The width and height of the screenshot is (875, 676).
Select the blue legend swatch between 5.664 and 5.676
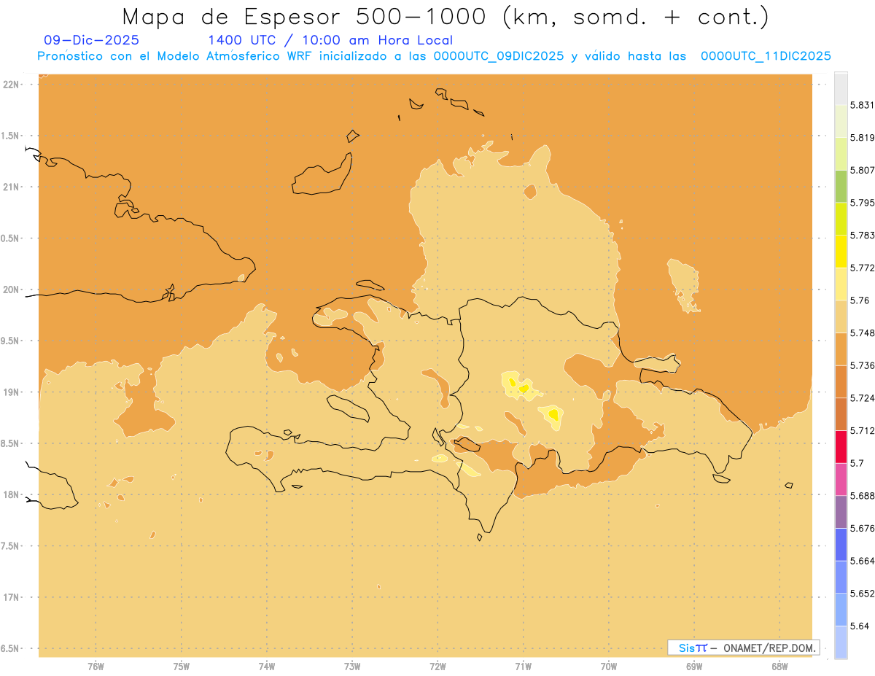[841, 544]
